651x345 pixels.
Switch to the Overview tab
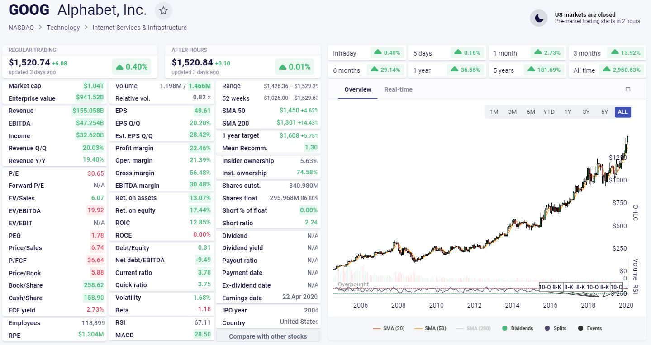(x=358, y=89)
